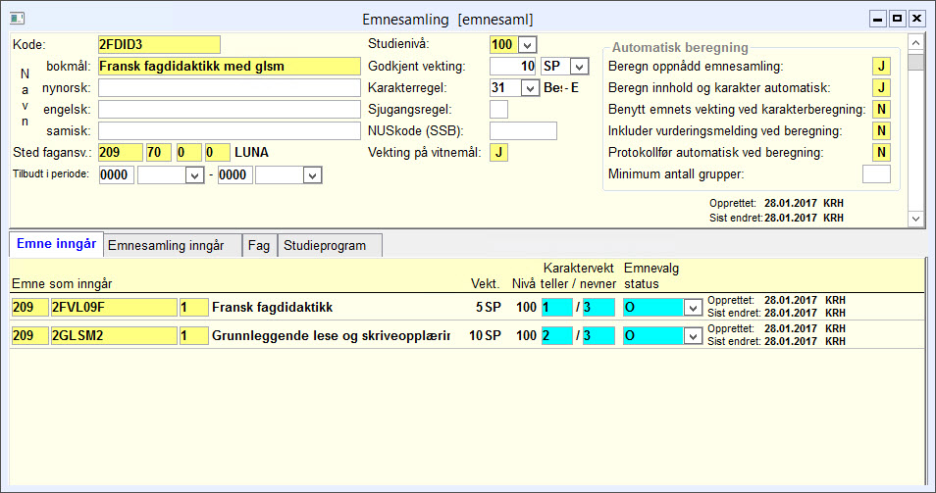This screenshot has height=493, width=936.
Task: Click second Tilbudt i periode year 0000
Action: point(234,174)
